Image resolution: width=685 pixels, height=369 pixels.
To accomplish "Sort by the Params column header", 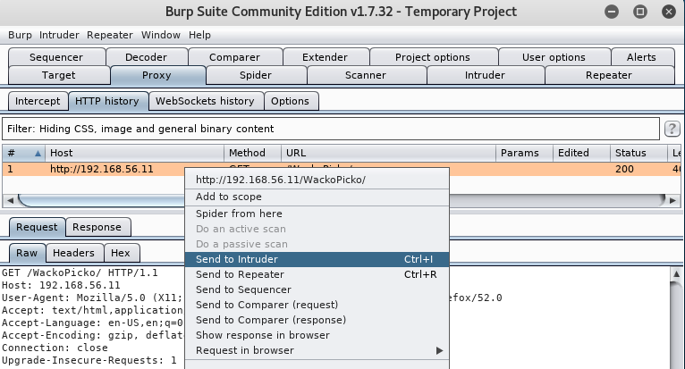I will coord(524,154).
